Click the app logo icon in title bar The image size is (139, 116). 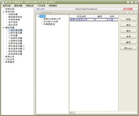(3, 2)
